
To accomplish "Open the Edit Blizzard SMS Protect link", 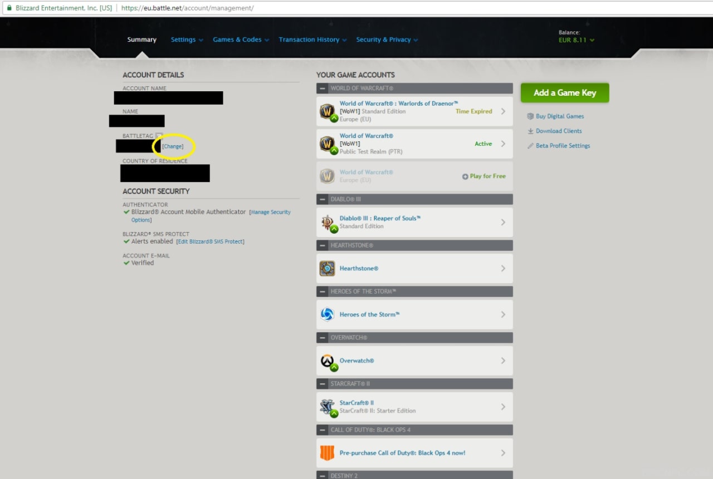I will [210, 241].
